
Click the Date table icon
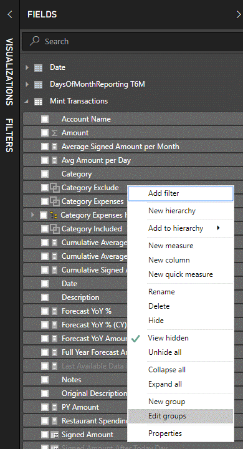coord(38,68)
